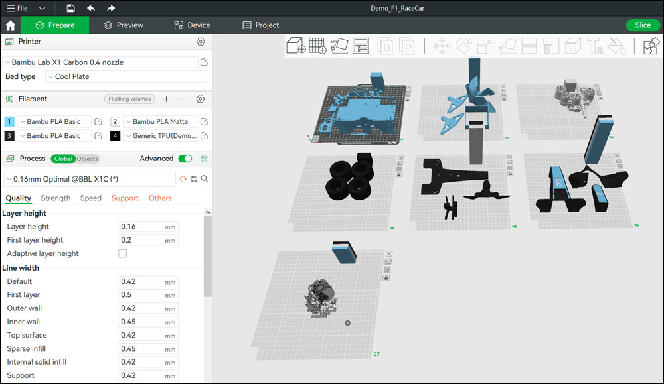Open the Flushing volumes dialog
The image size is (664, 384).
pos(129,98)
